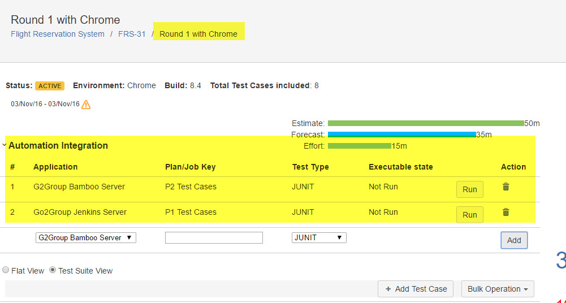
Task: Click the ACTIVE status badge
Action: tap(50, 86)
